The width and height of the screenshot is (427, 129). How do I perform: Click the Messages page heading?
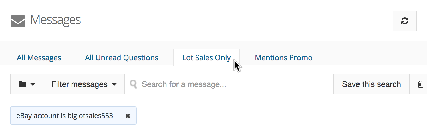click(55, 20)
